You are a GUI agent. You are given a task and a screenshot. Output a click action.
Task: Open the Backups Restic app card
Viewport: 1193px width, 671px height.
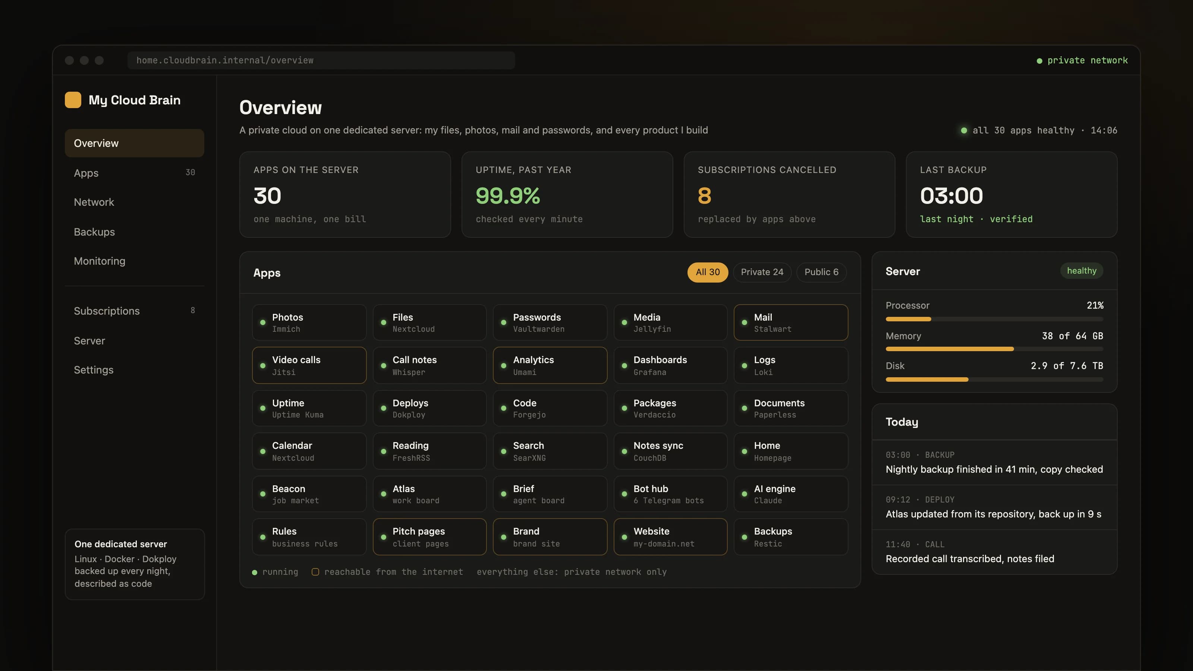point(790,537)
